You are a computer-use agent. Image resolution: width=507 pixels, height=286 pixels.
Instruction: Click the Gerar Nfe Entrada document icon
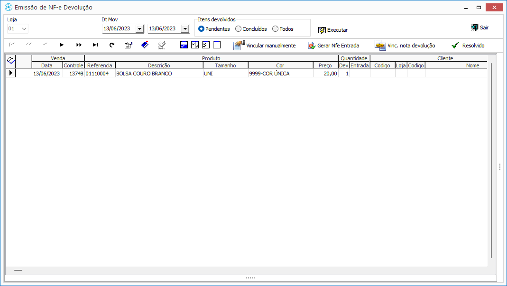(x=312, y=46)
